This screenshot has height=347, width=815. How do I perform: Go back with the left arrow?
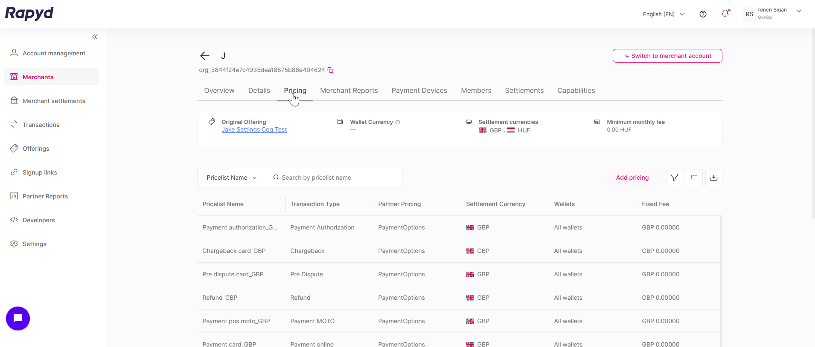pyautogui.click(x=205, y=56)
